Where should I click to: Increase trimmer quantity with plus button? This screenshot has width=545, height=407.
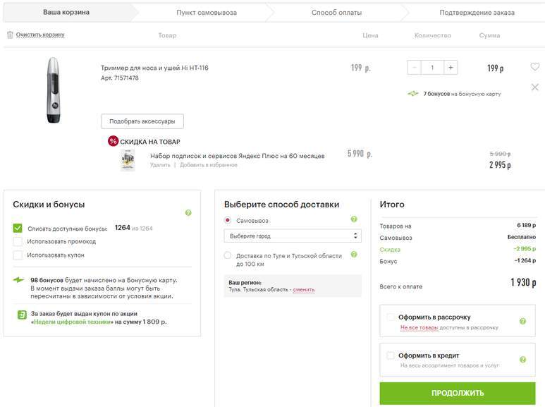click(x=451, y=68)
